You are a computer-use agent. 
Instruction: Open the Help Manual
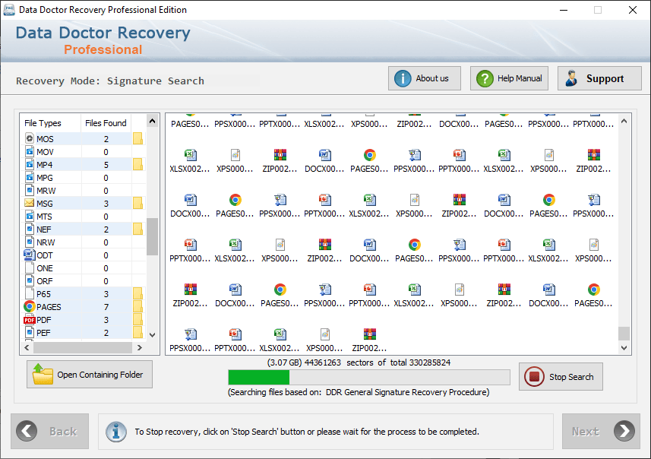[509, 78]
